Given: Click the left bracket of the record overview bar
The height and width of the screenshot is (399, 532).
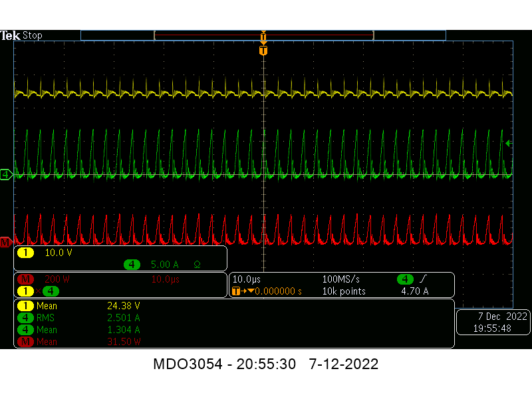Looking at the screenshot, I should tap(155, 35).
